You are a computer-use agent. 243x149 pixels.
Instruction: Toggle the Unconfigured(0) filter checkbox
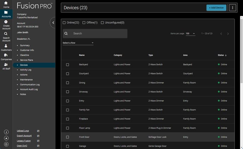102,23
